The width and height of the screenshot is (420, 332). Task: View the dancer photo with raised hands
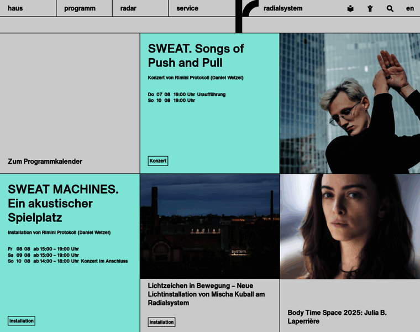(350, 103)
